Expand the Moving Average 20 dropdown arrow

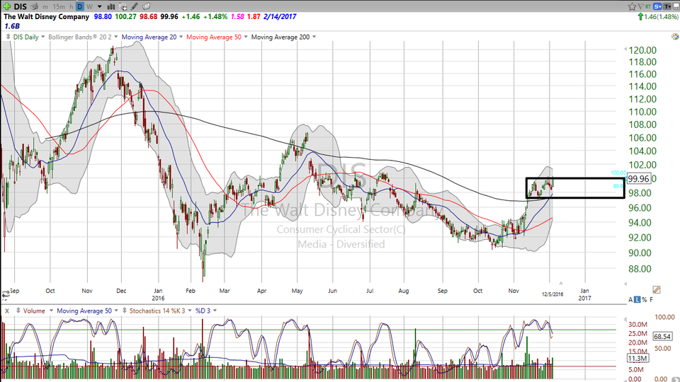click(181, 37)
